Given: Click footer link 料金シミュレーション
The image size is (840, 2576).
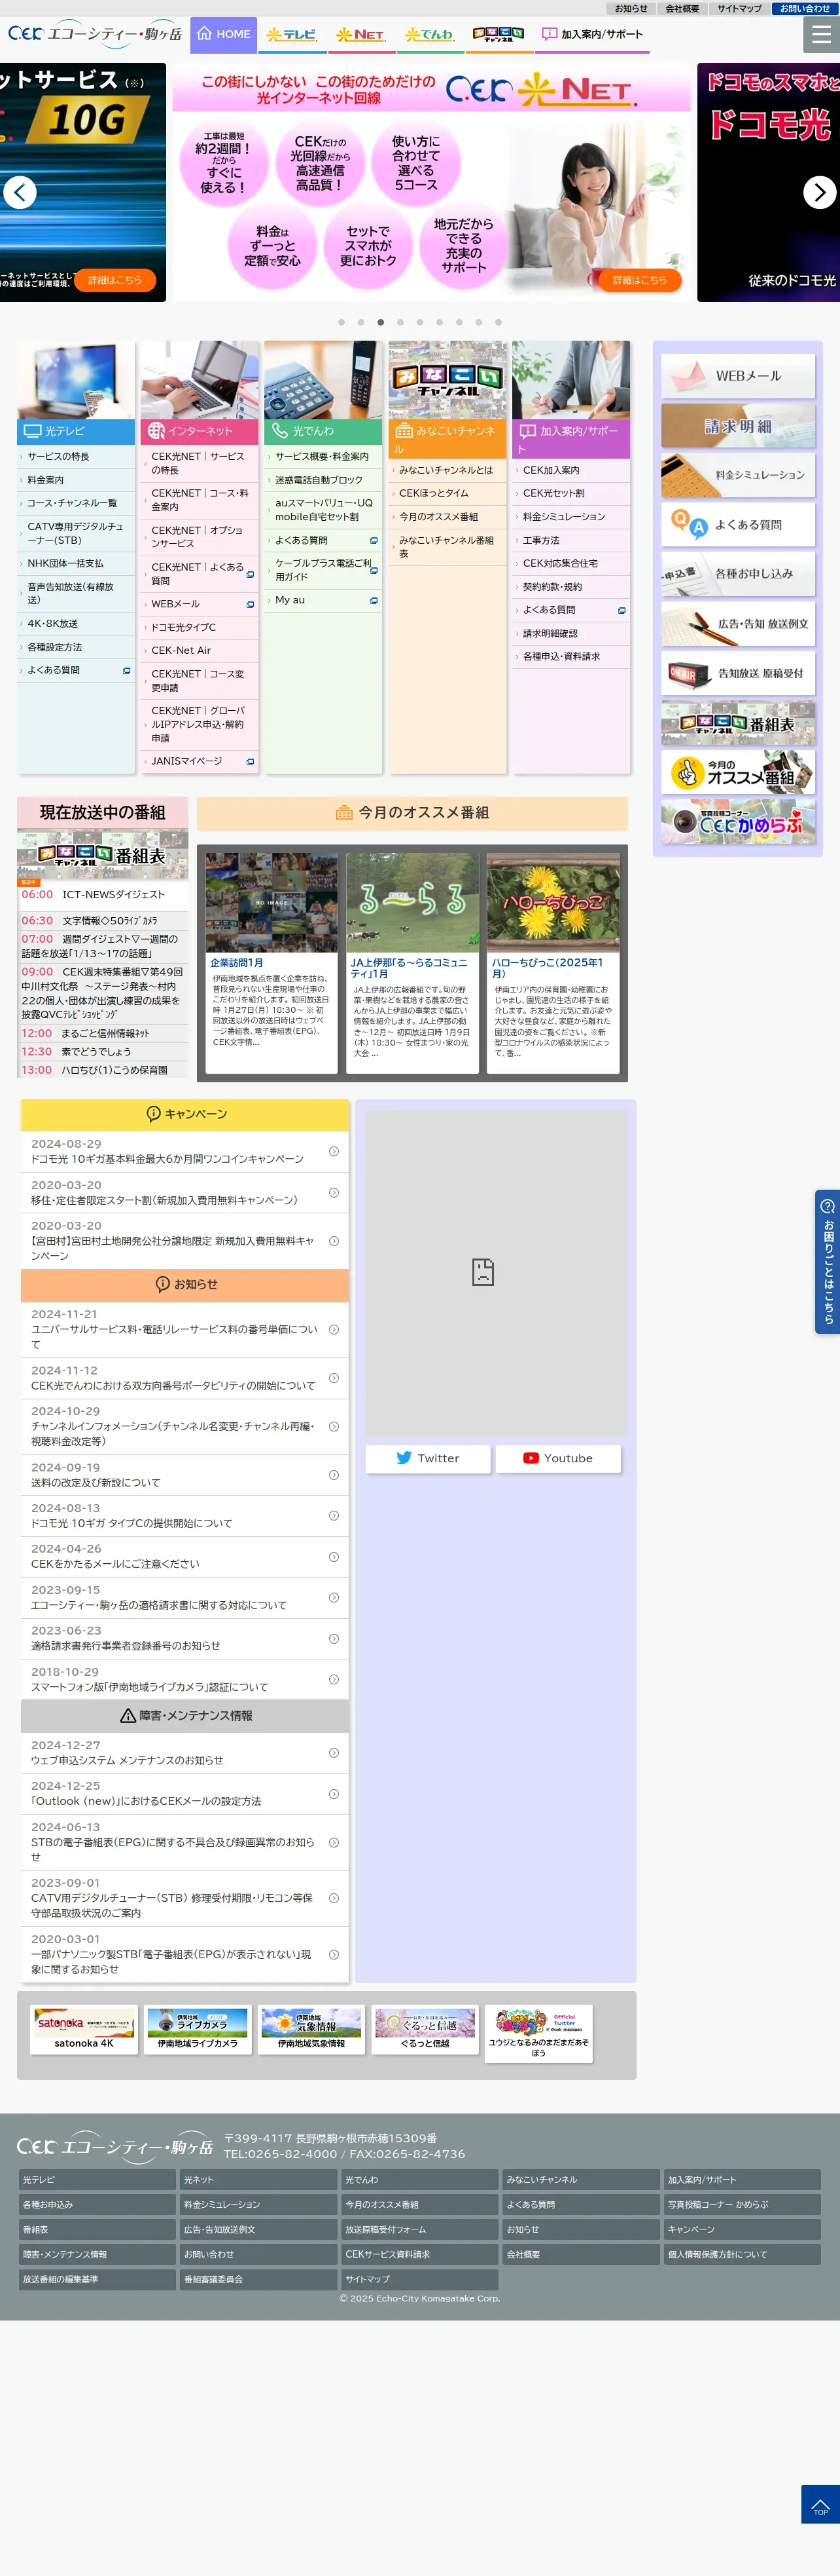Looking at the screenshot, I should click(258, 2204).
